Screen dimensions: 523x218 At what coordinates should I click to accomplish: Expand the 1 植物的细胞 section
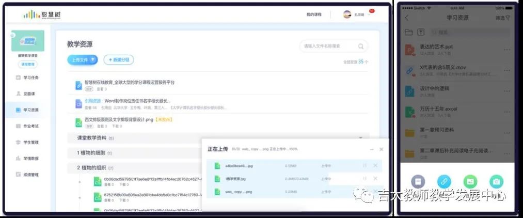94,153
